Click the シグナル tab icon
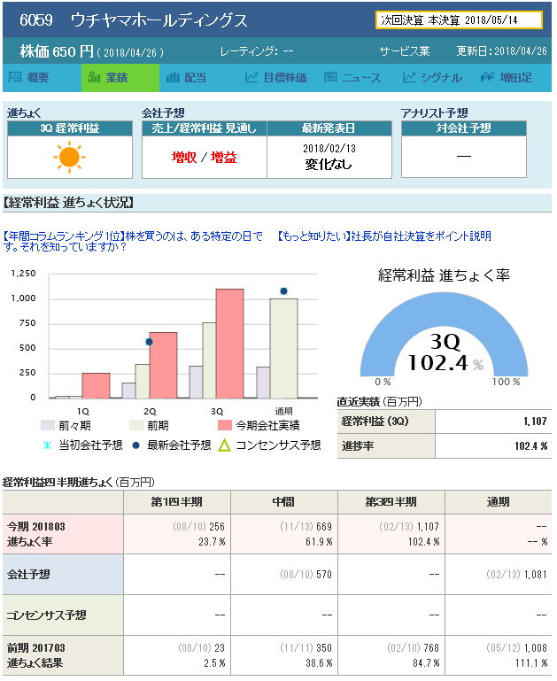 (409, 78)
